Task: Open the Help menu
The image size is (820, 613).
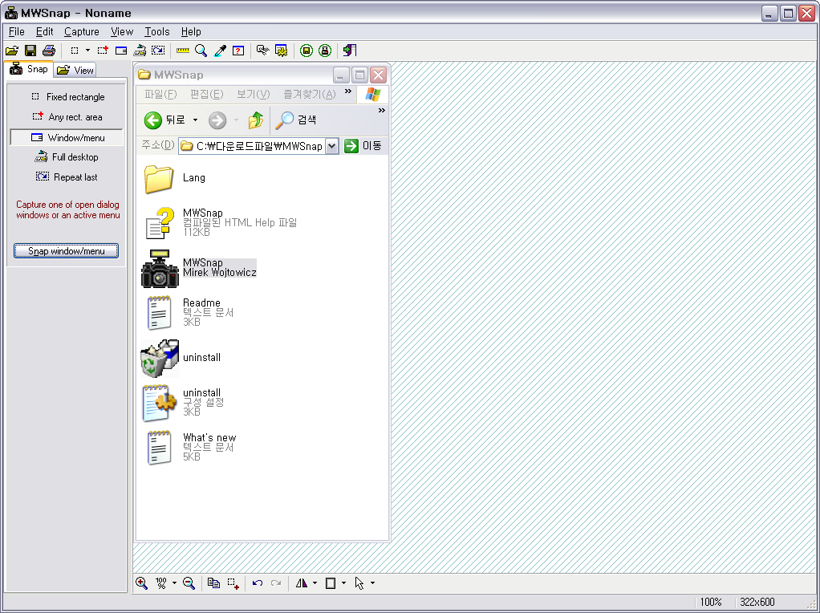Action: pos(191,31)
